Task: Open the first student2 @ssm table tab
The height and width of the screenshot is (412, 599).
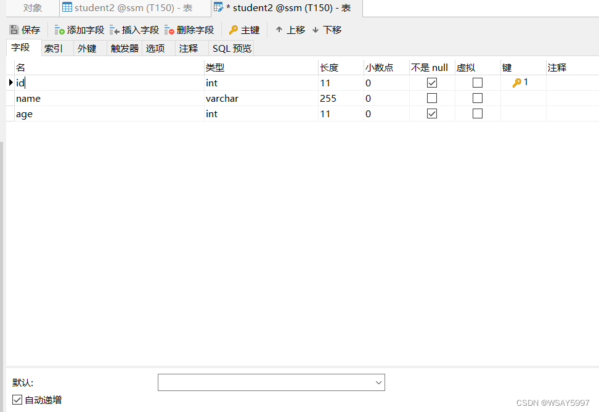Action: [x=135, y=8]
